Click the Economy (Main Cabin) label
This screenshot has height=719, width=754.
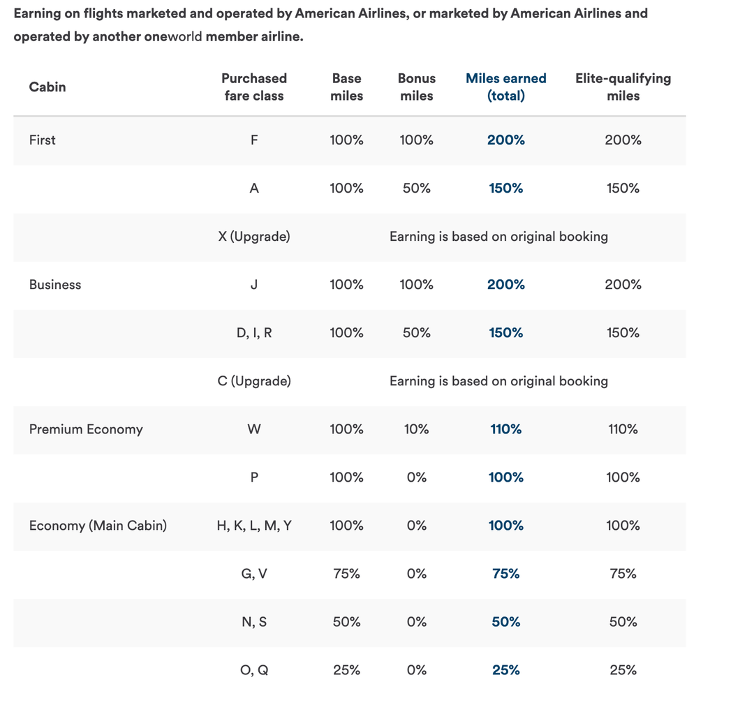(x=98, y=526)
